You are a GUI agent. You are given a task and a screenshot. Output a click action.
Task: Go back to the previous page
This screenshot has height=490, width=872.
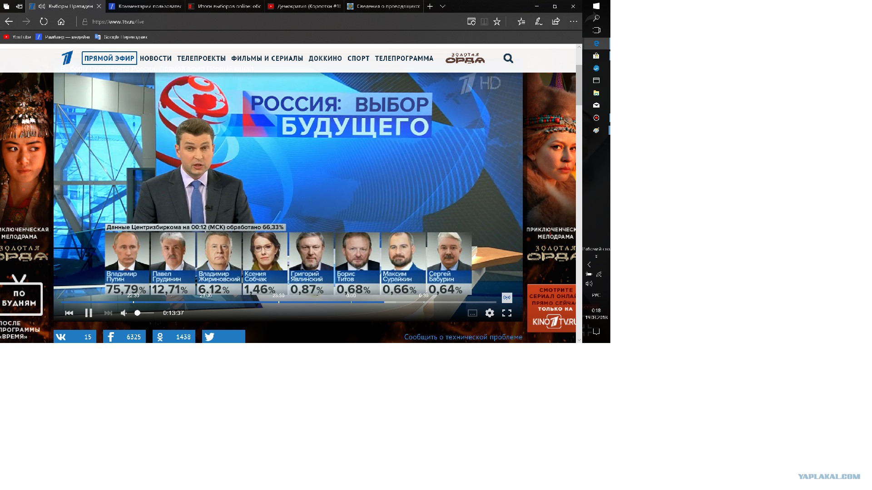click(9, 21)
